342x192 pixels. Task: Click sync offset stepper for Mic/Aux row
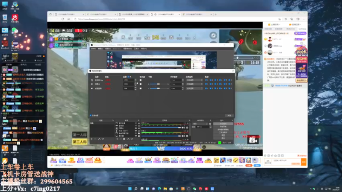coord(183,80)
